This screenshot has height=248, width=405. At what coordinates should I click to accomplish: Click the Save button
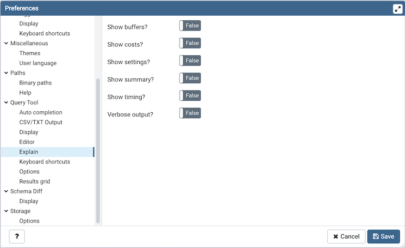point(383,236)
